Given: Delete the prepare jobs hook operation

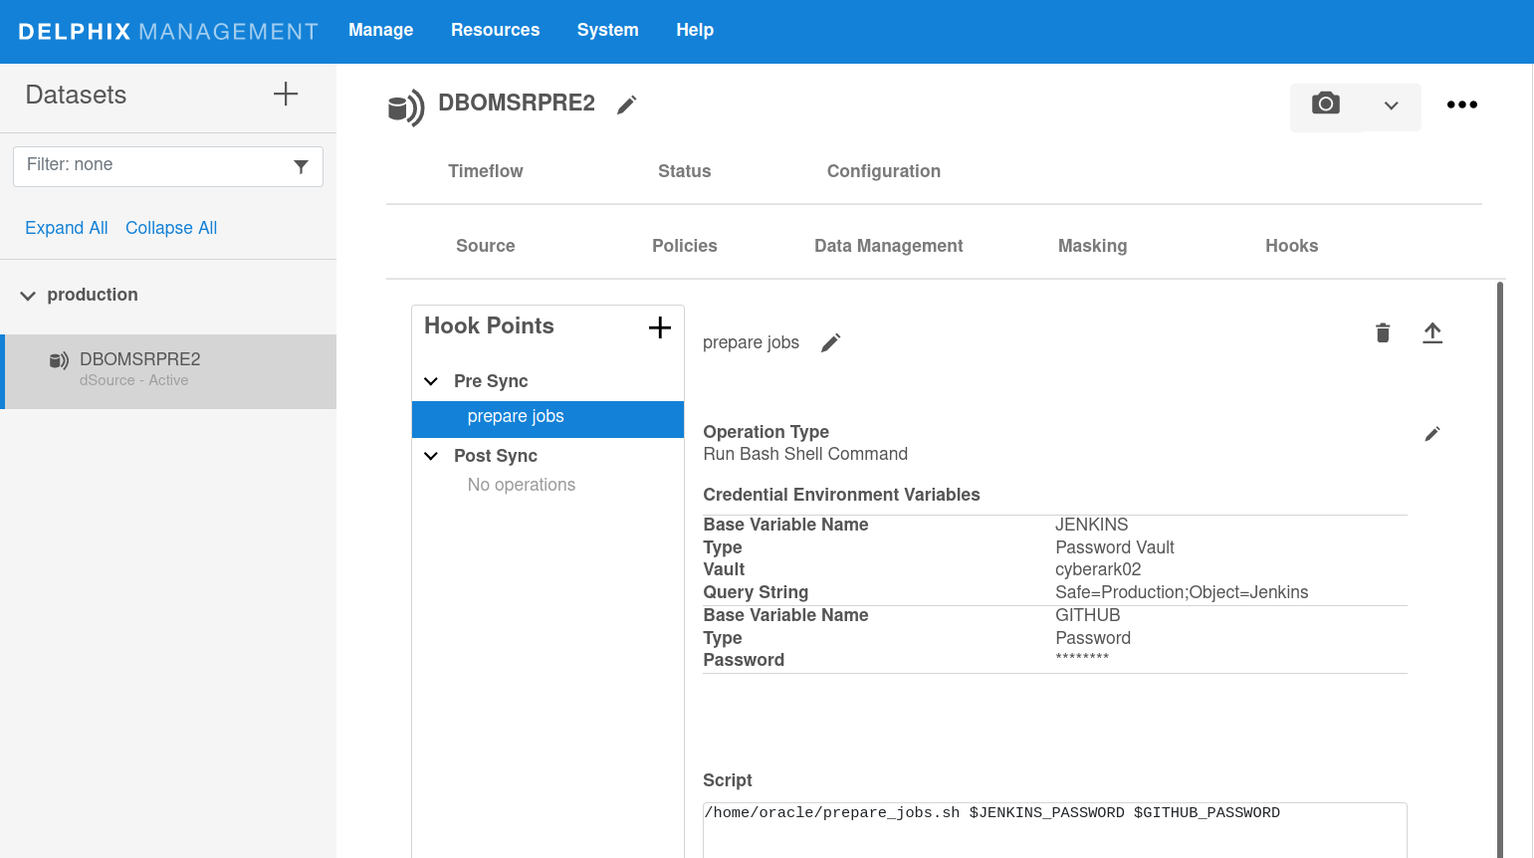Looking at the screenshot, I should click(1382, 332).
